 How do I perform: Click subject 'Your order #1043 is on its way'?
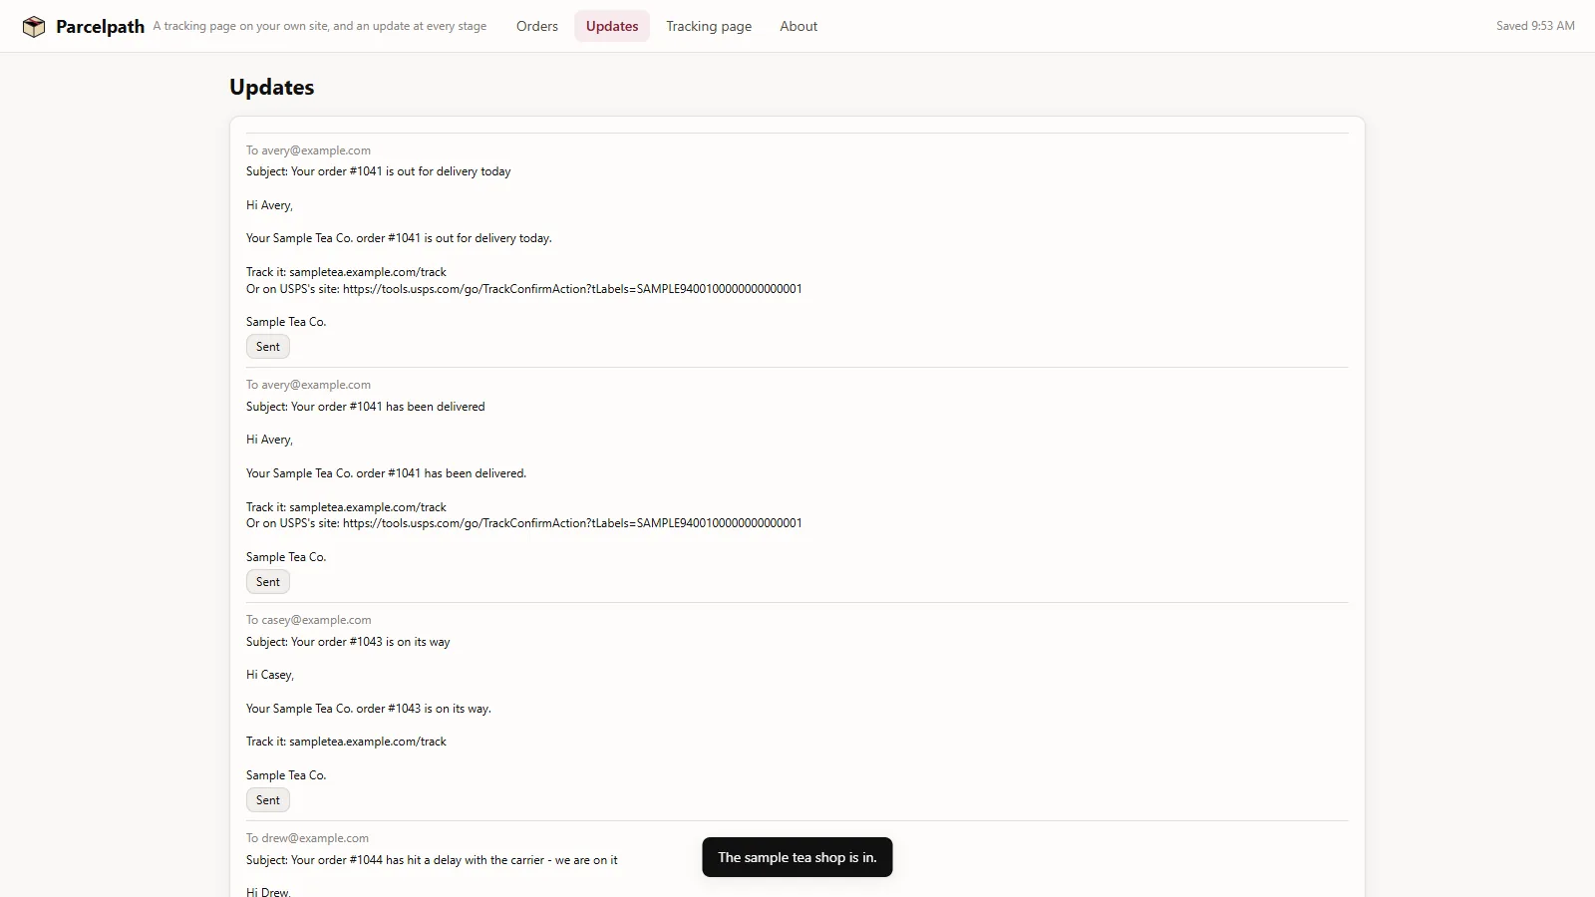click(348, 642)
